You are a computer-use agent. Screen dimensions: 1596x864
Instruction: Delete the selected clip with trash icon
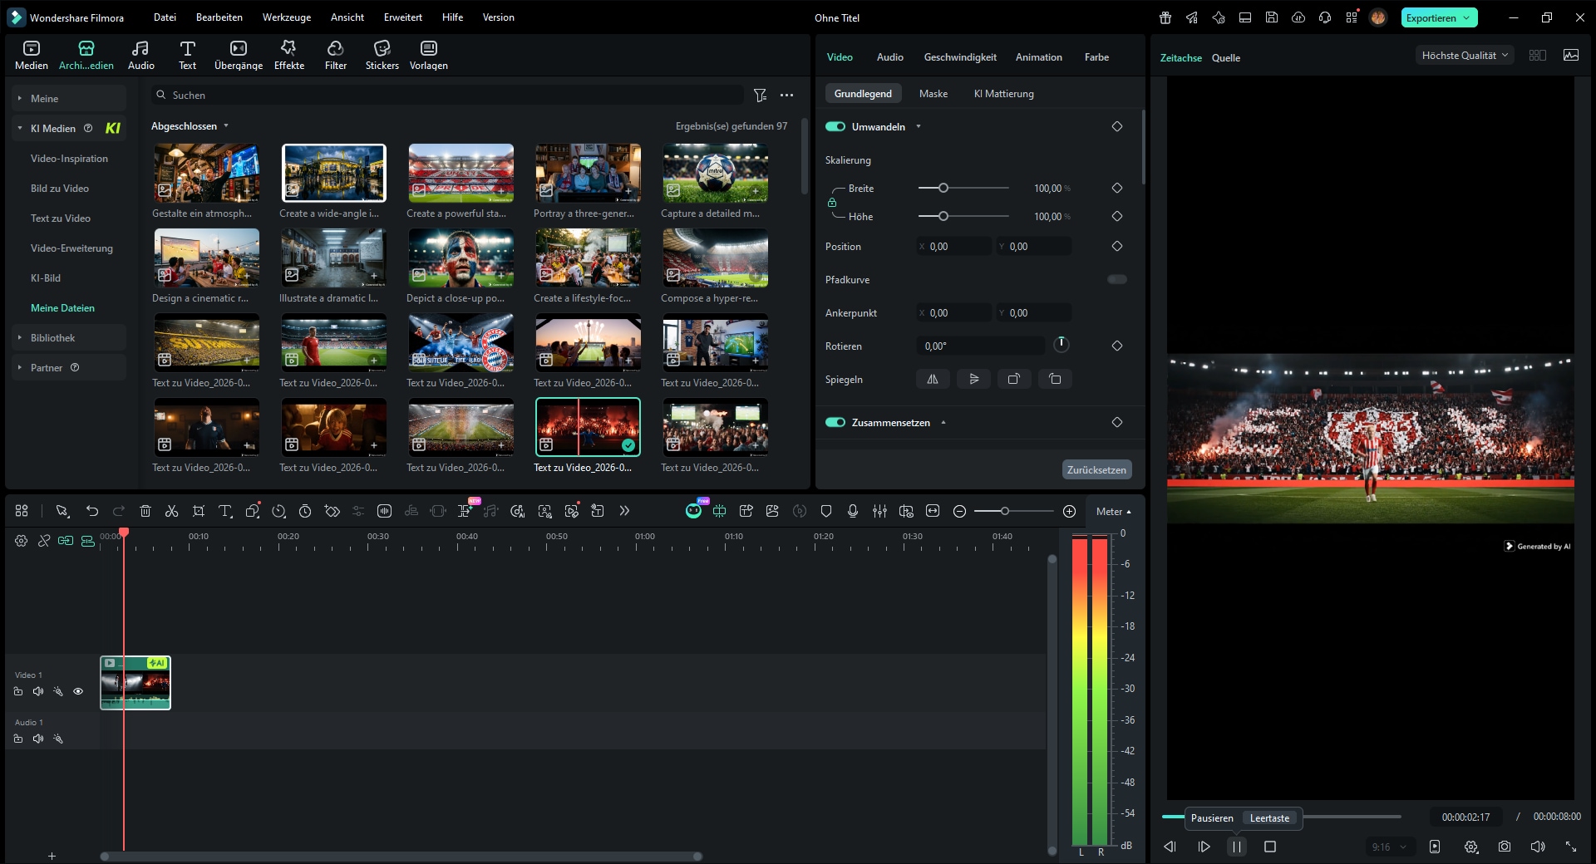[x=145, y=511]
